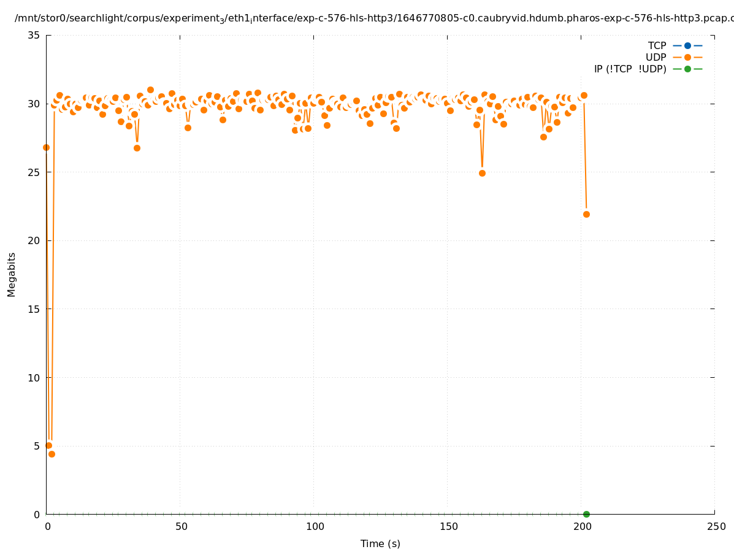
Task: Click the Time (s) x-axis label
Action: (x=380, y=543)
